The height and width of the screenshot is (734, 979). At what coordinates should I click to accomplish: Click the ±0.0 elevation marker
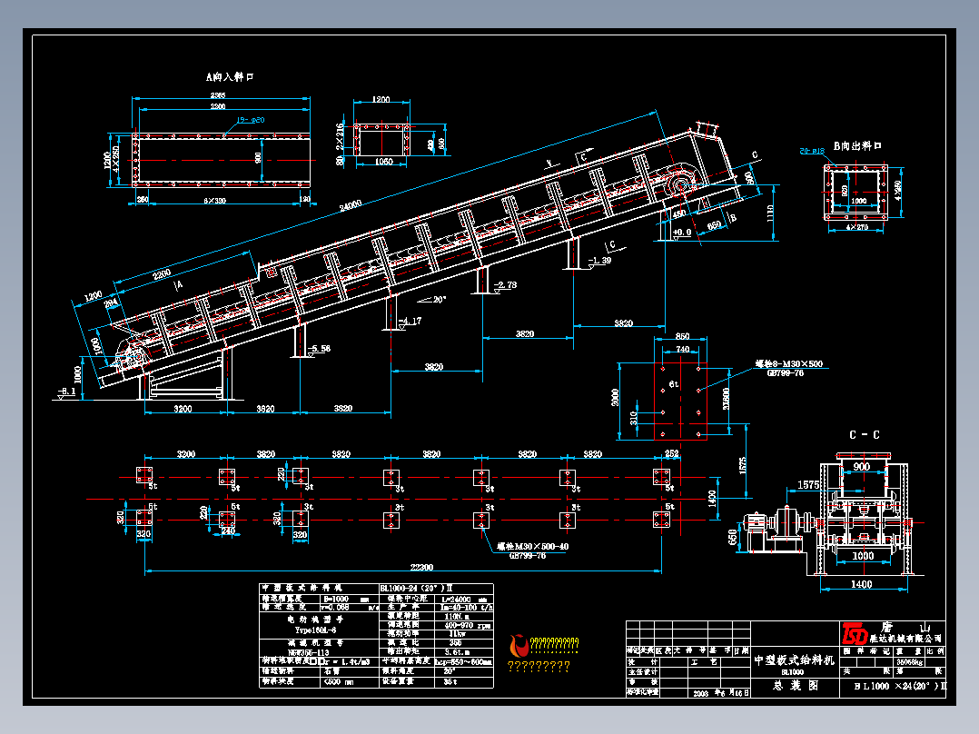[x=682, y=233]
